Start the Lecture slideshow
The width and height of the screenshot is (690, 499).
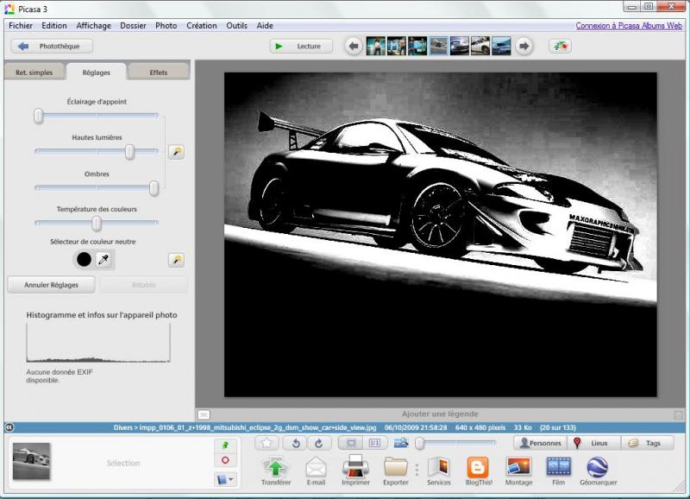(301, 47)
